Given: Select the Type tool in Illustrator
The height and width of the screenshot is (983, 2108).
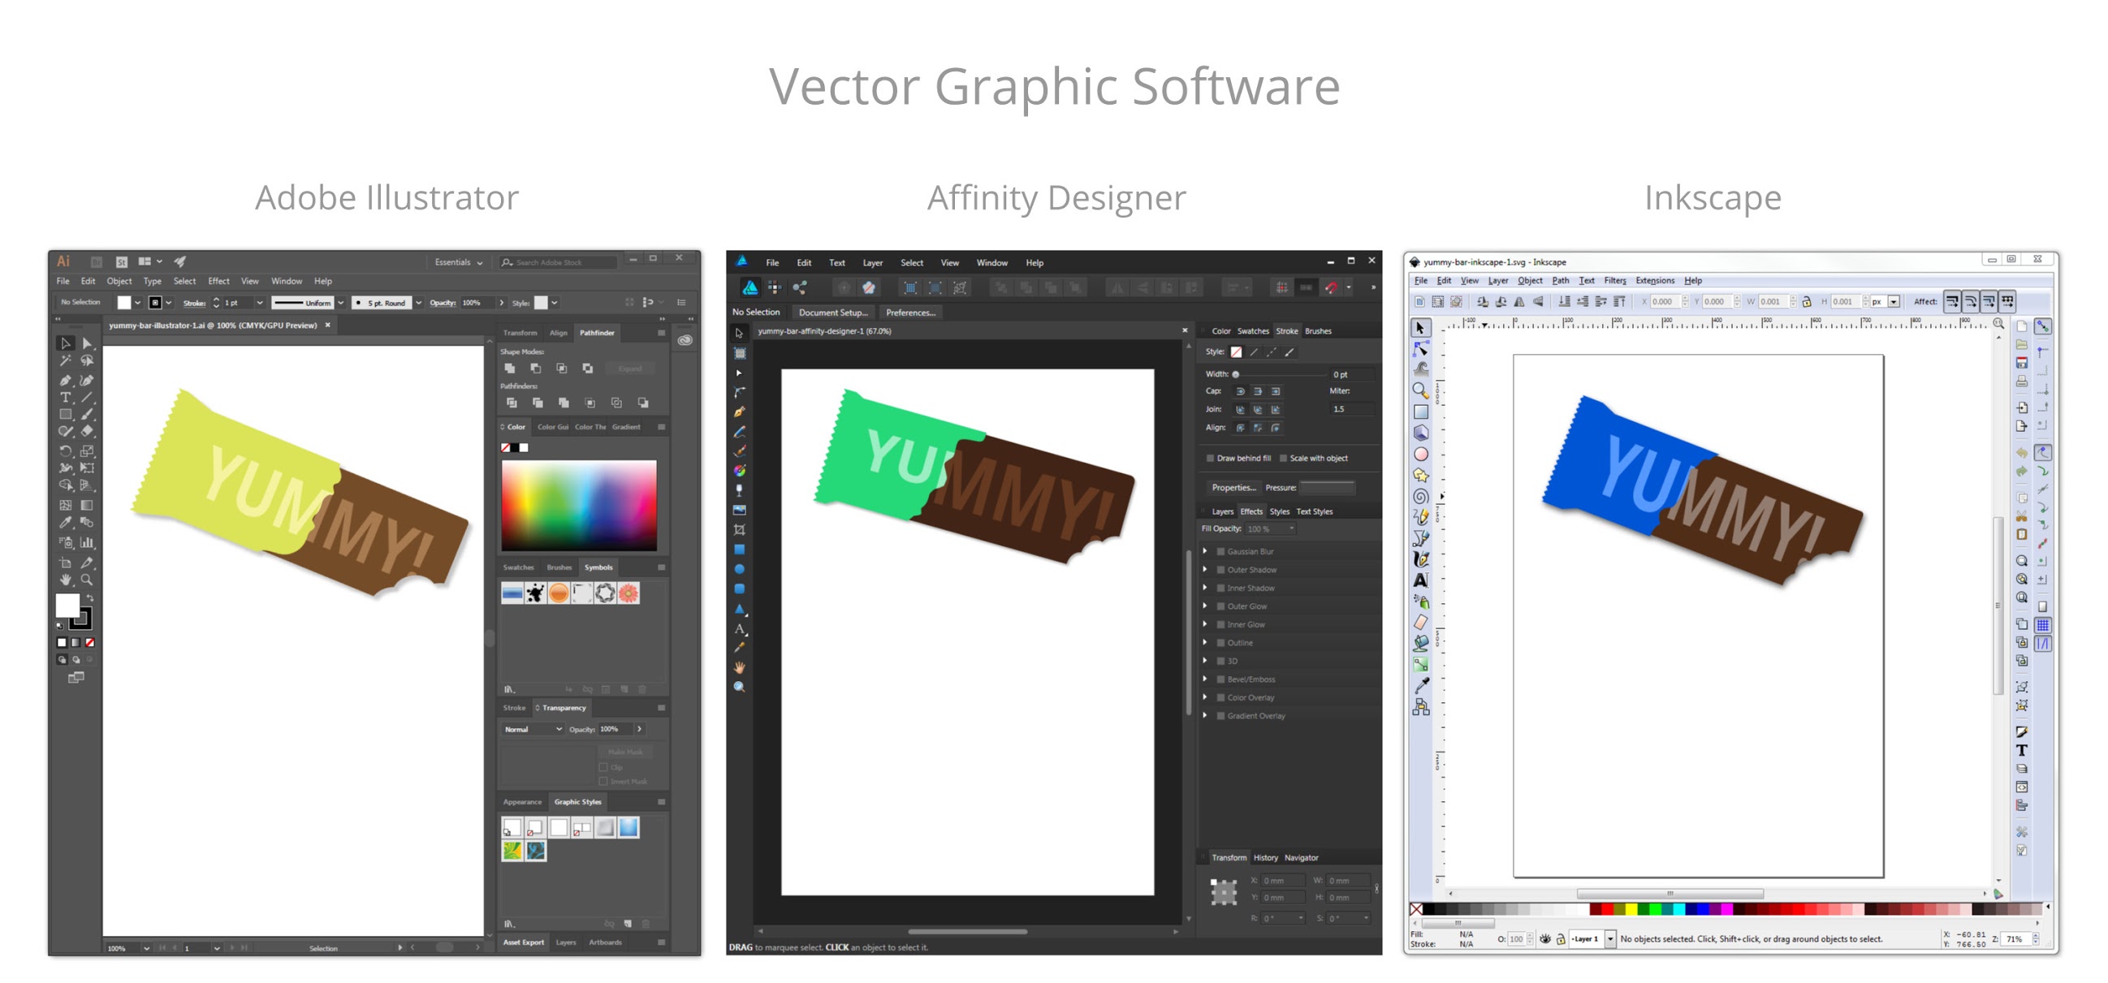Looking at the screenshot, I should tap(66, 398).
